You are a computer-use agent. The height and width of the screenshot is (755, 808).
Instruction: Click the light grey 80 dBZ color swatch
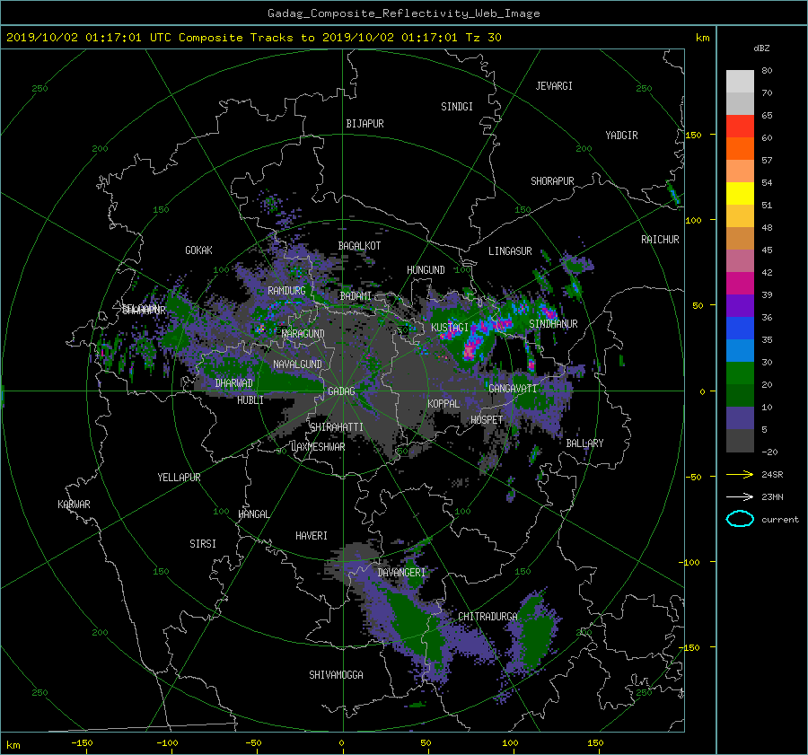(x=740, y=81)
